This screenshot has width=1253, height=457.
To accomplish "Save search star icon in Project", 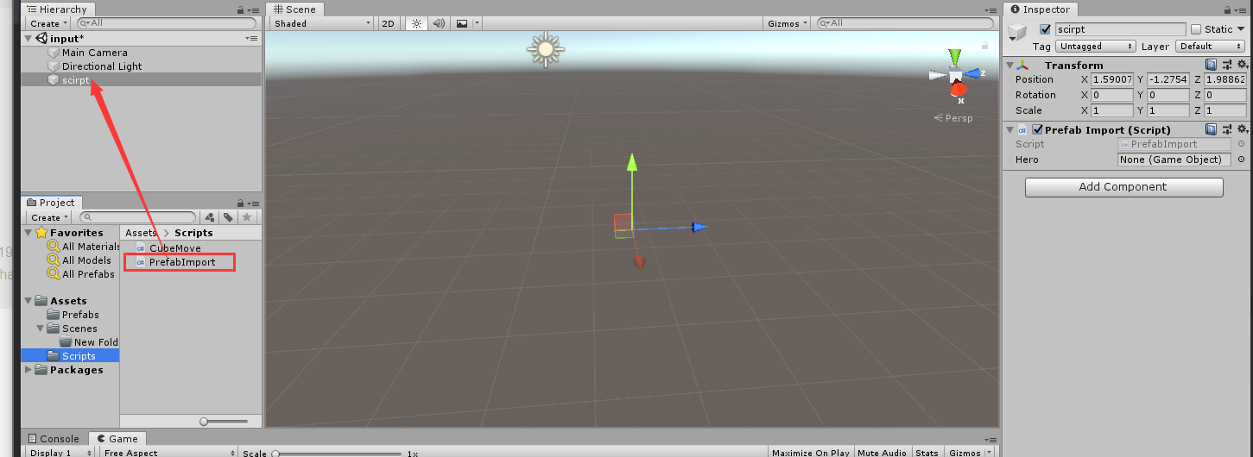I will click(x=246, y=217).
